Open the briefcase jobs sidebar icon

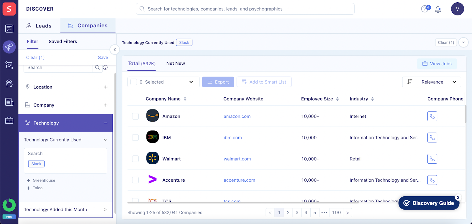pos(9,120)
